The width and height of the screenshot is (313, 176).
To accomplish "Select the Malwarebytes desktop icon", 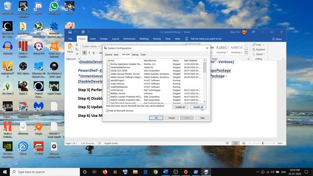I will [39, 109].
